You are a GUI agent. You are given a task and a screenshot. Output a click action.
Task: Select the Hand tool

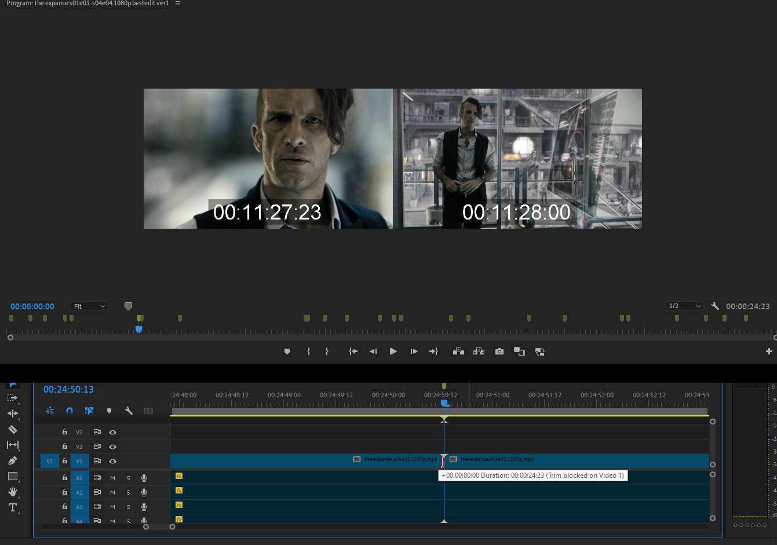click(x=12, y=492)
